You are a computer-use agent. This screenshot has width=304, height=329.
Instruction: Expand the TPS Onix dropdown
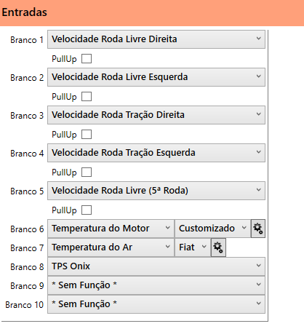156,266
